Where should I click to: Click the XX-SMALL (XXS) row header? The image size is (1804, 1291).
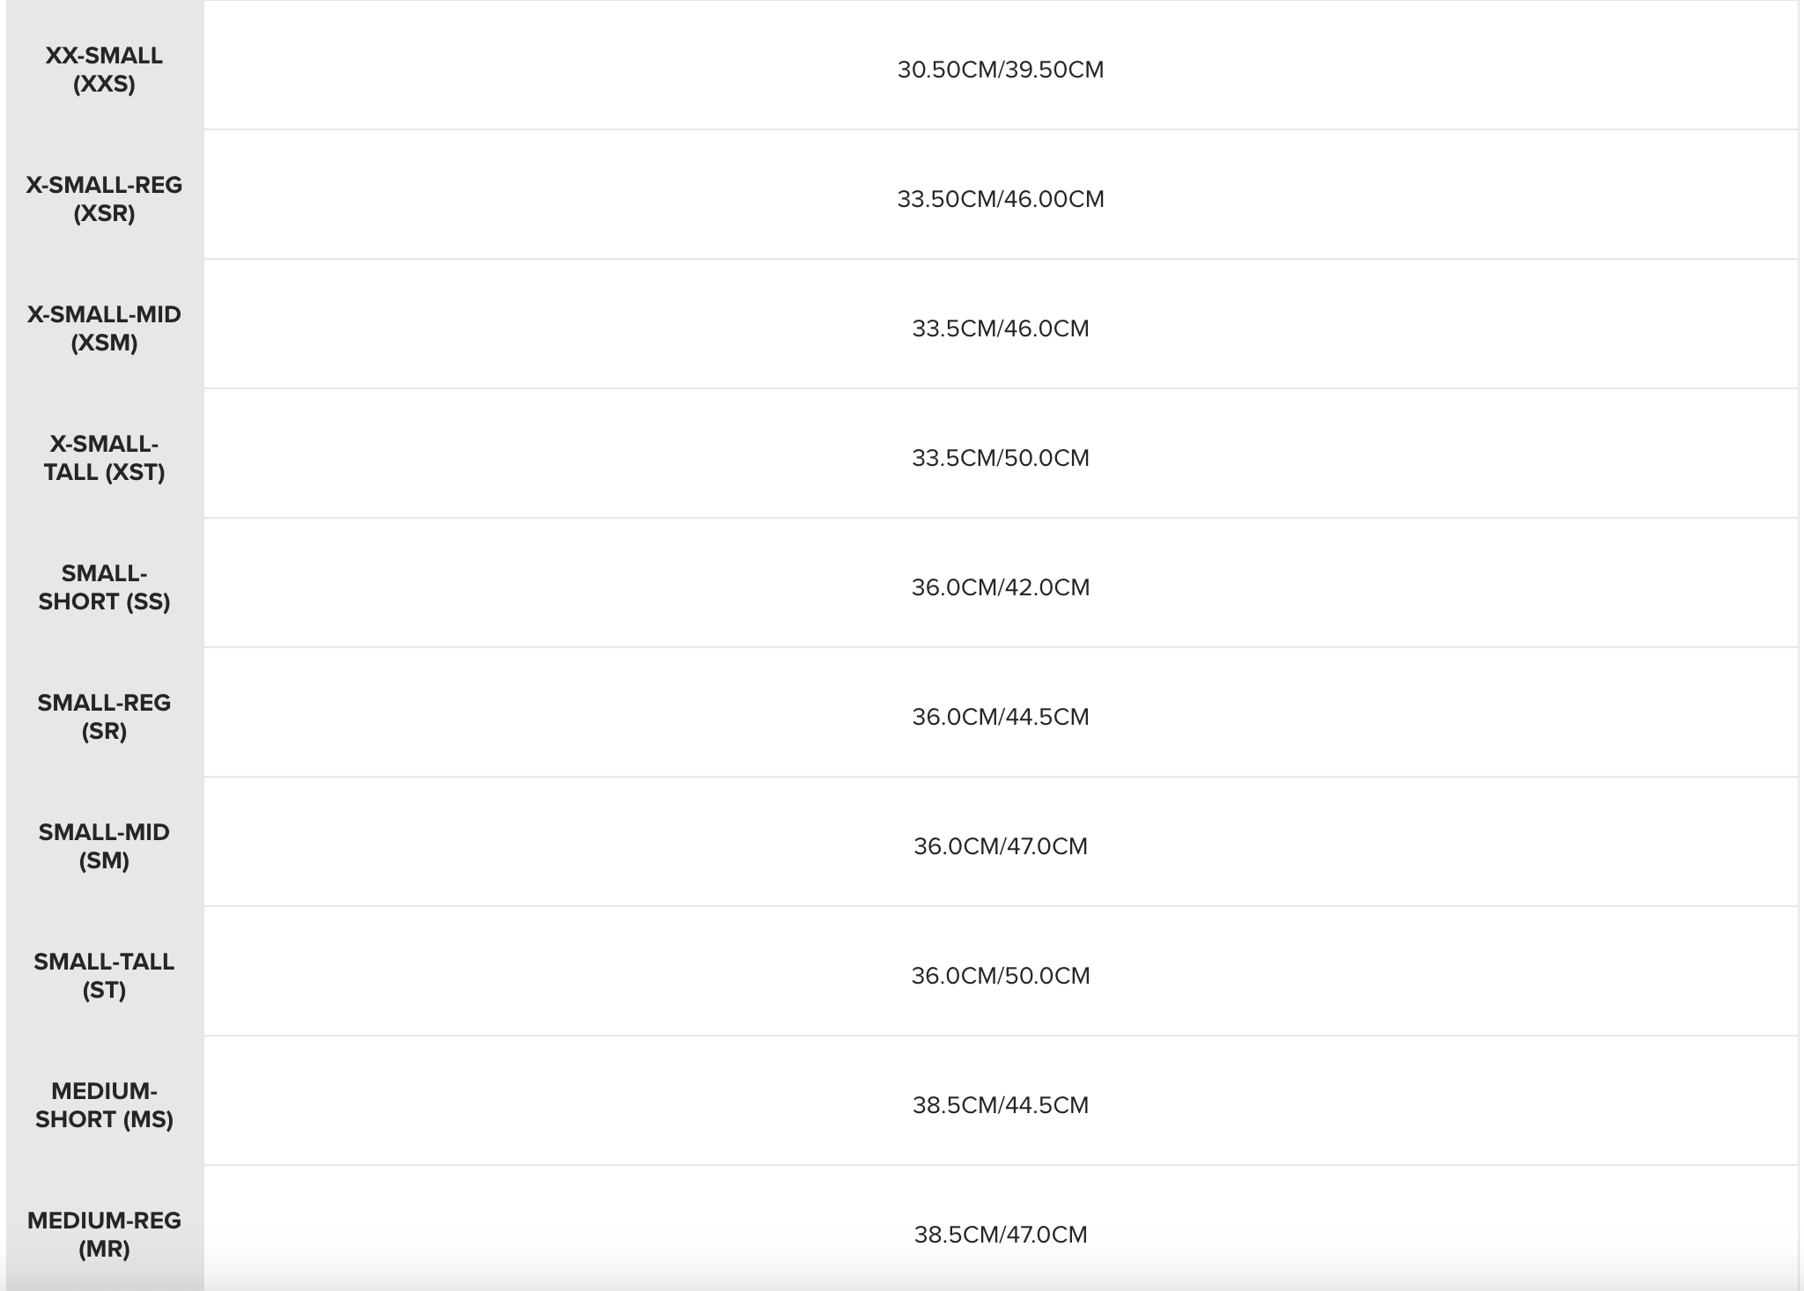(104, 70)
